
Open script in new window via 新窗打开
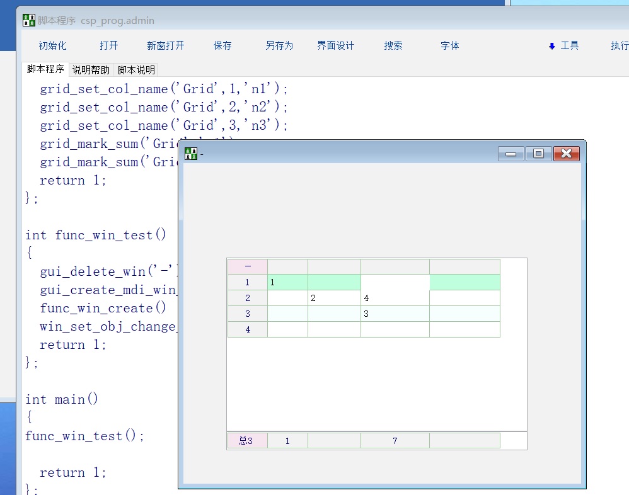point(166,45)
